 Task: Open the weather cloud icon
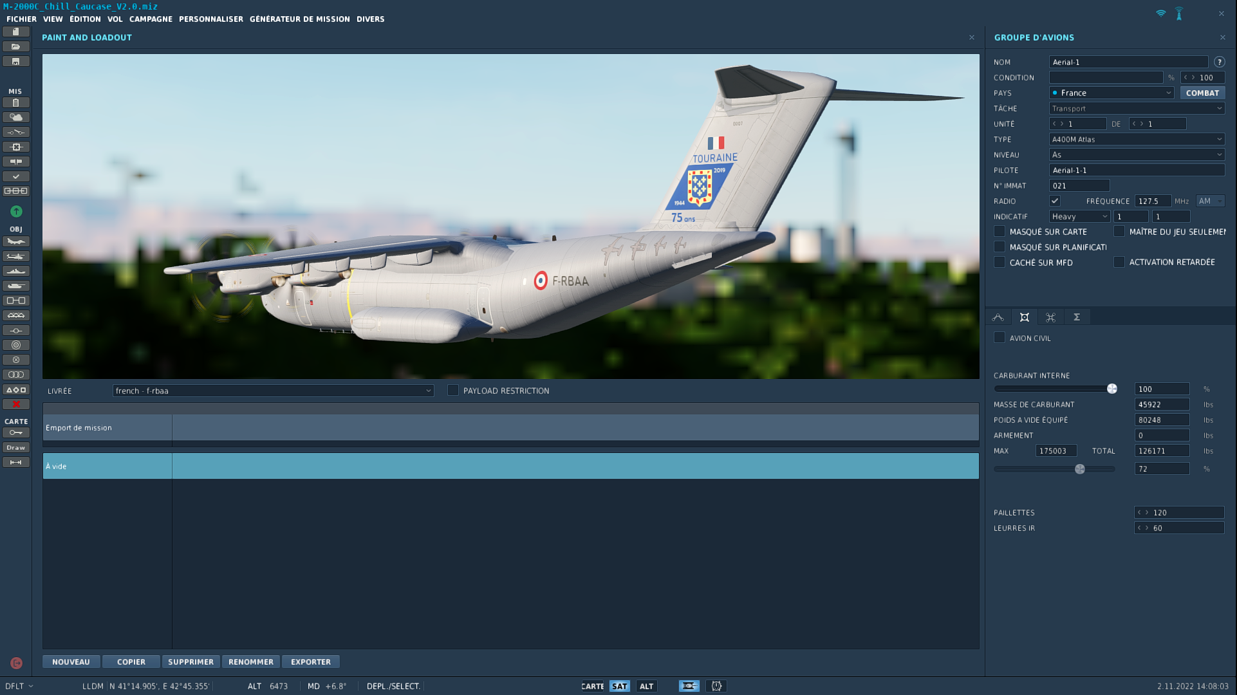(x=16, y=117)
